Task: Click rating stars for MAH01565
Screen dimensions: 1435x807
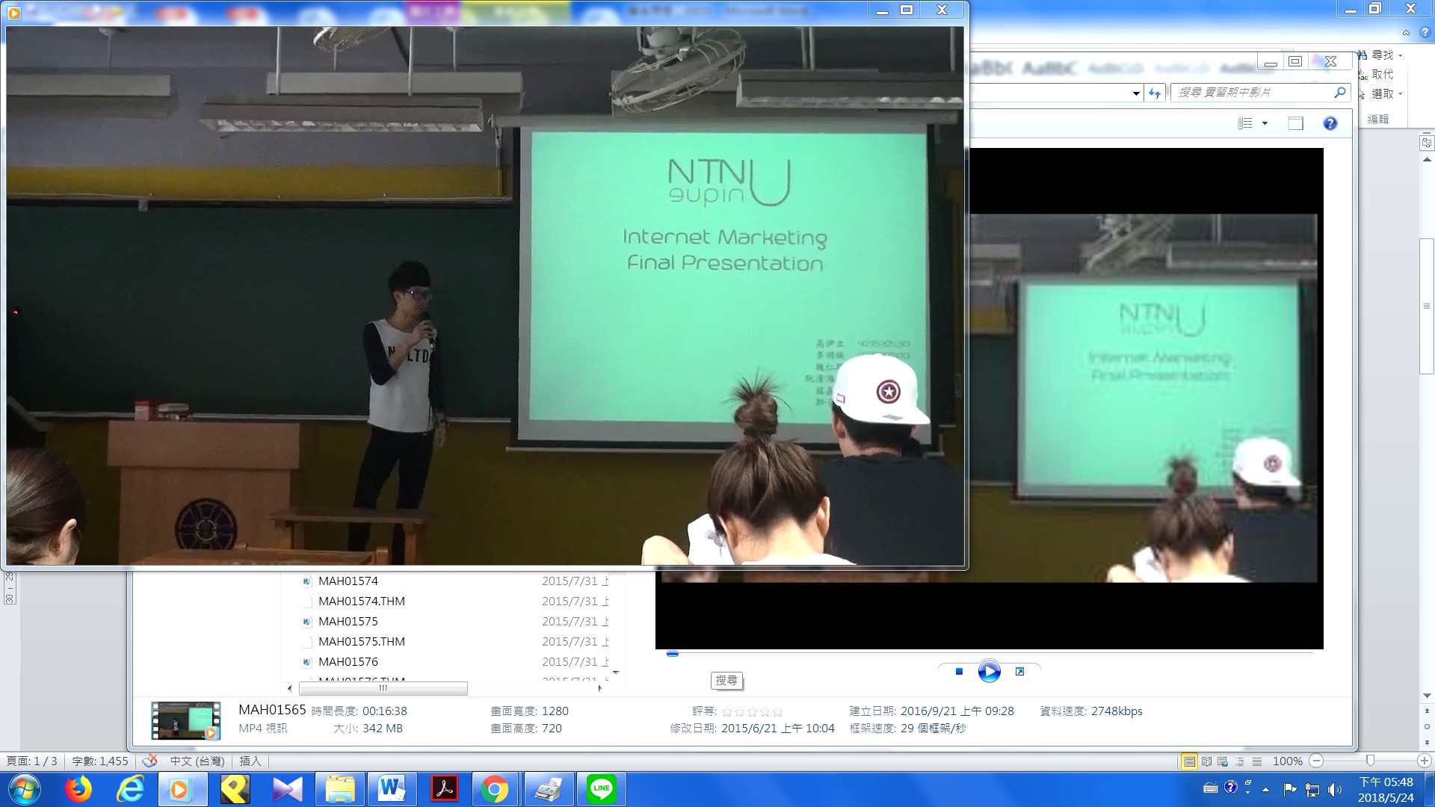Action: 752,712
